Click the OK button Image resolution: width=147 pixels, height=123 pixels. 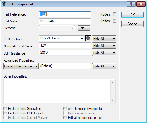tap(132, 15)
